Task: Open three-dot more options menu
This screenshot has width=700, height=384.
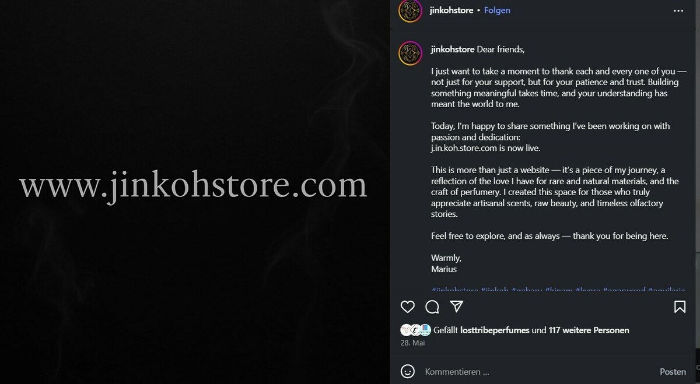Action: point(678,10)
